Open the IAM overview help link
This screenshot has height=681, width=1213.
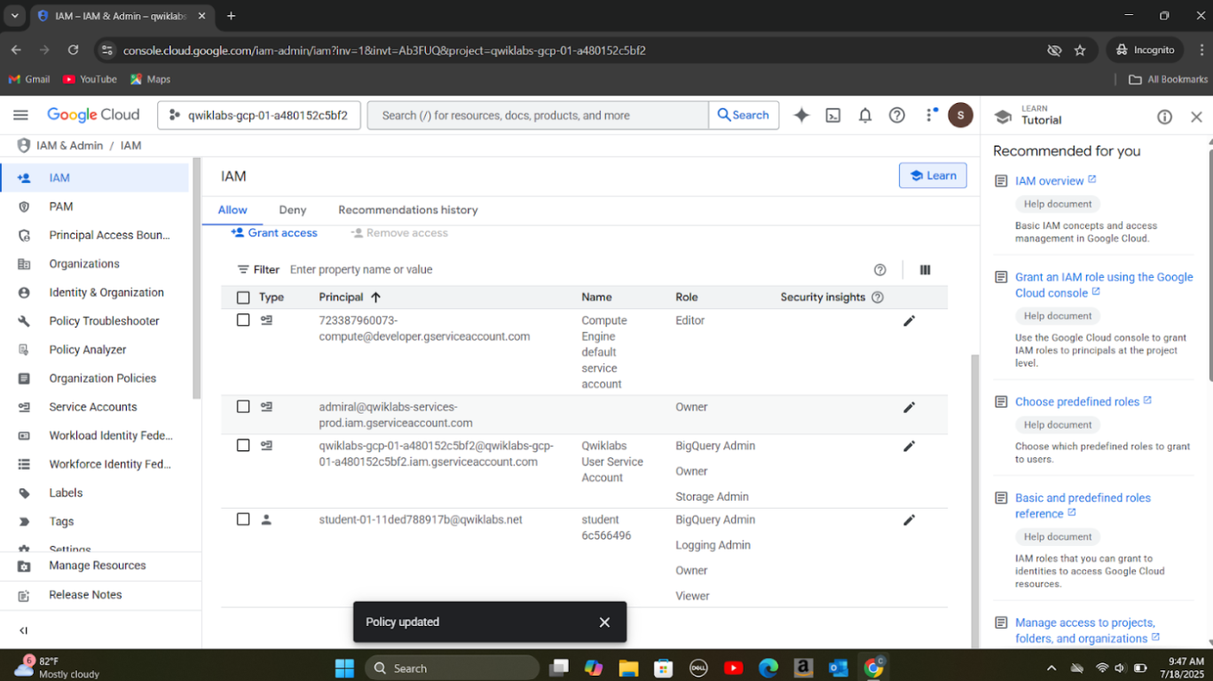[1049, 181]
